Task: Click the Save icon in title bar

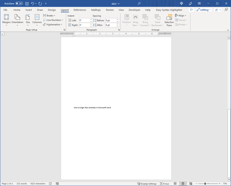Action: 27,4
